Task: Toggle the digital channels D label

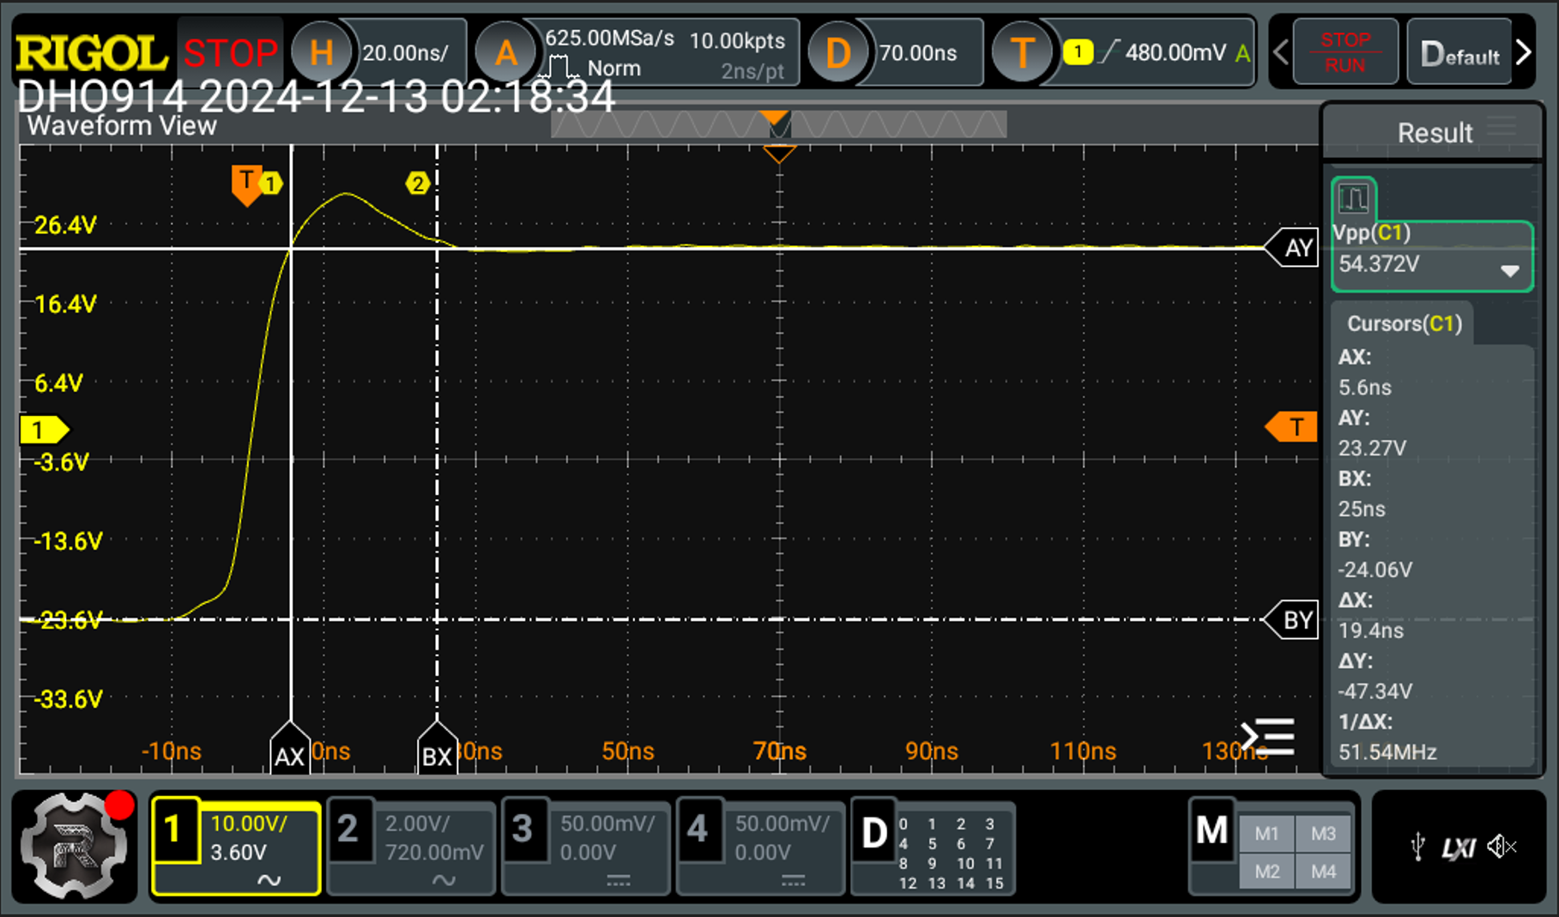Action: [873, 833]
